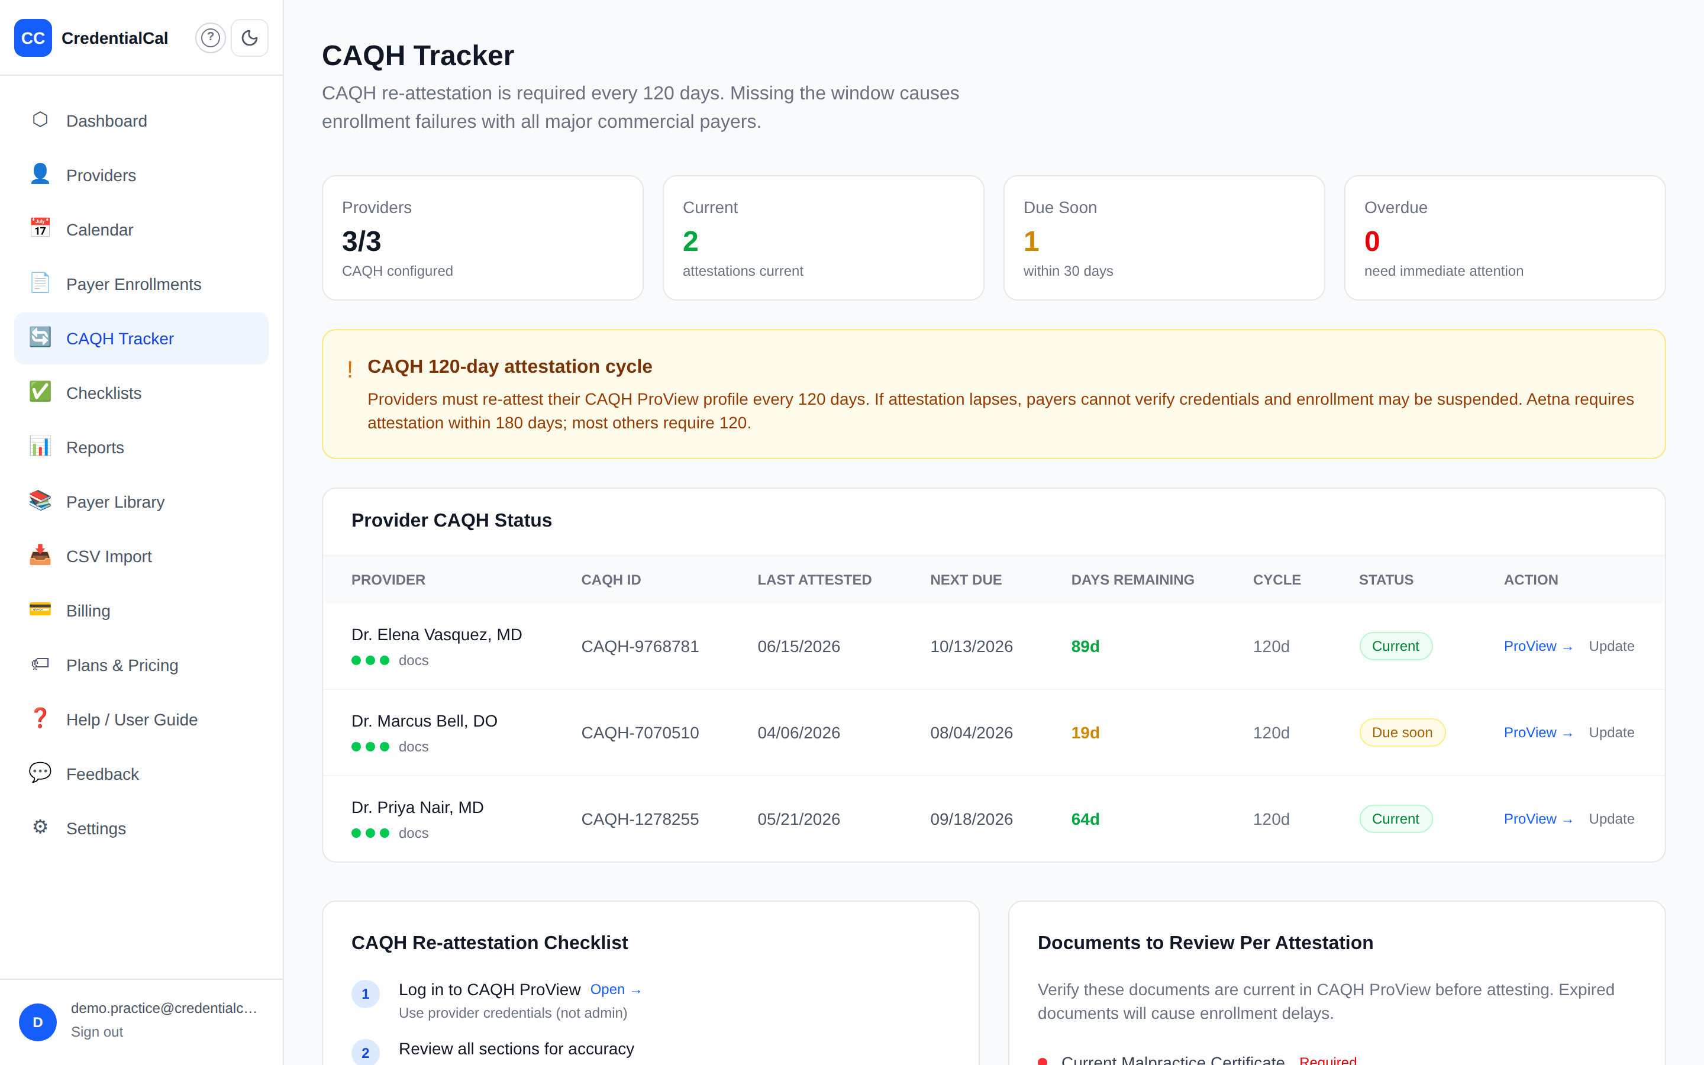Go to Providers page
The image size is (1704, 1065).
pyautogui.click(x=141, y=175)
